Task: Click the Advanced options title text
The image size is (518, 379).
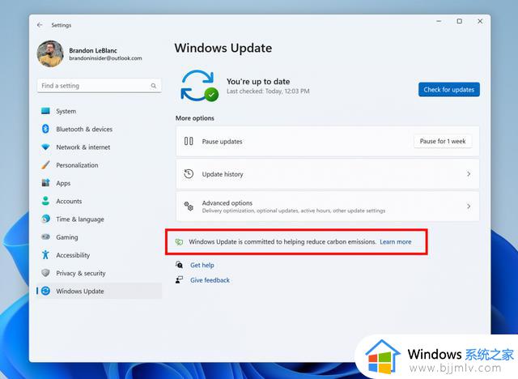Action: [x=227, y=203]
